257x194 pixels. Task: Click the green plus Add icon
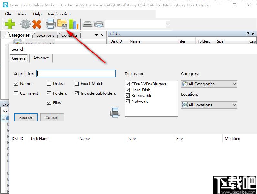pyautogui.click(x=10, y=24)
